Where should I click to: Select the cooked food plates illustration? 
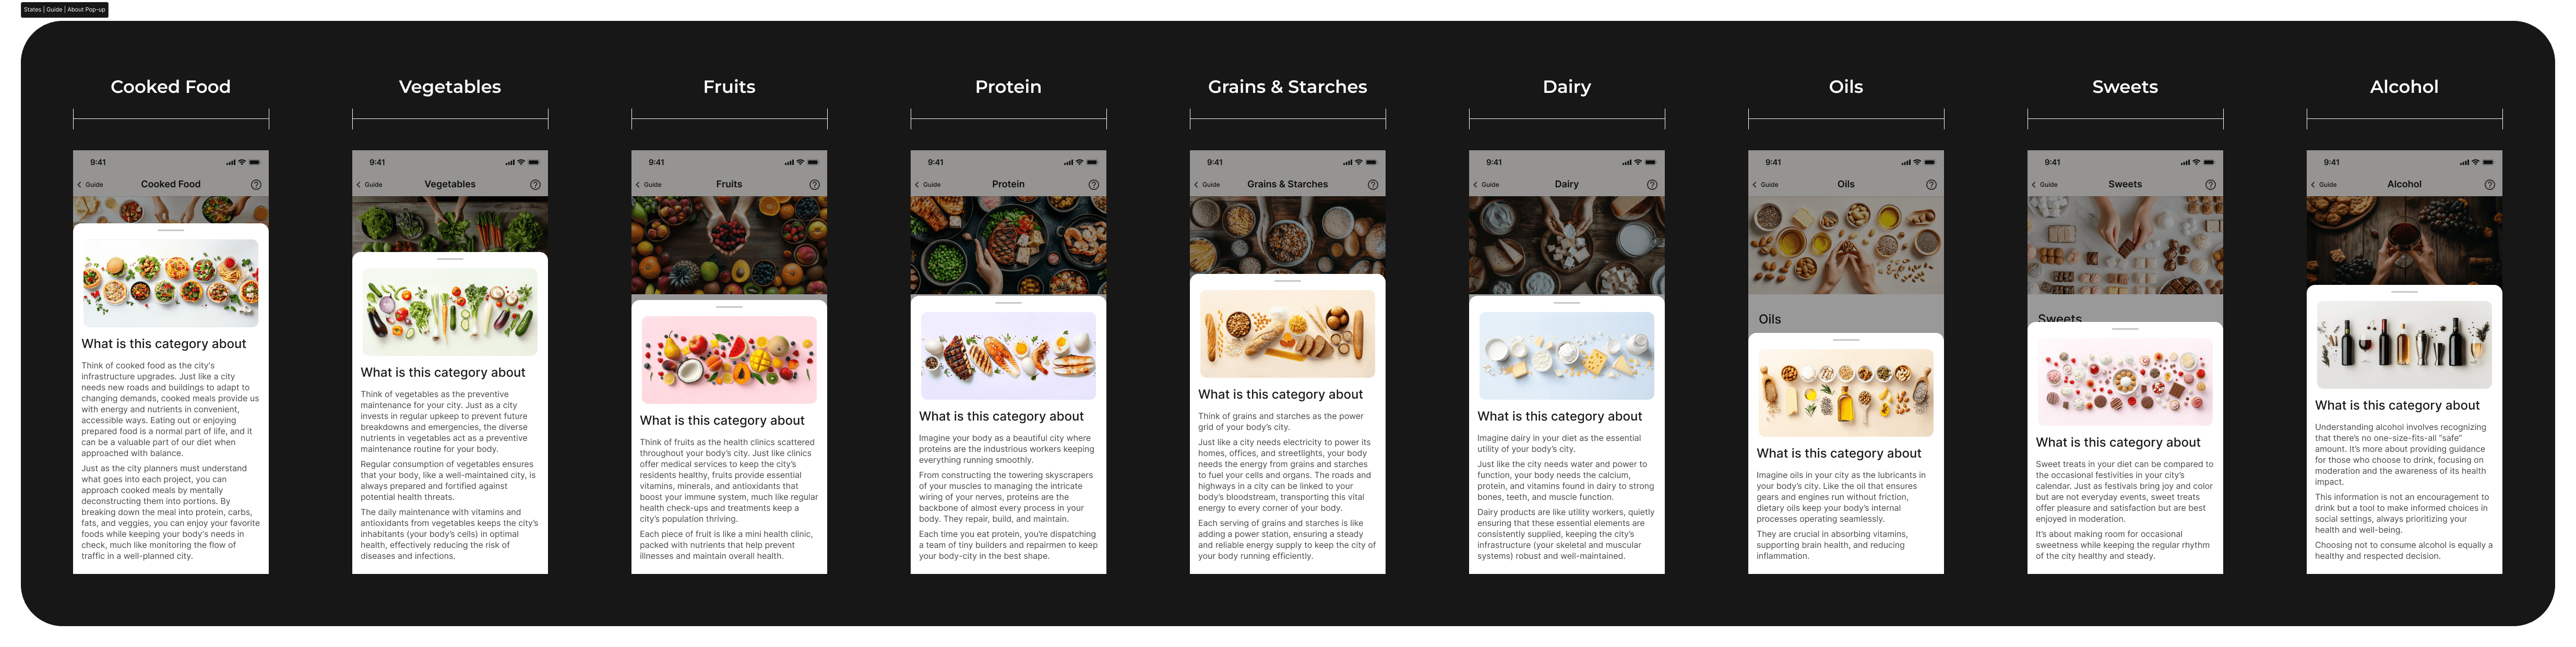[x=170, y=283]
